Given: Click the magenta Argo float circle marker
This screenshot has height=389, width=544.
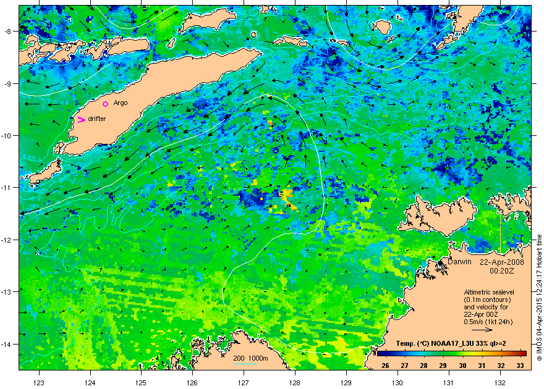Looking at the screenshot, I should [106, 104].
